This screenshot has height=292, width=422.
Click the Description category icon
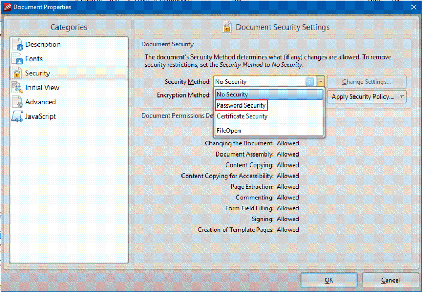click(17, 44)
